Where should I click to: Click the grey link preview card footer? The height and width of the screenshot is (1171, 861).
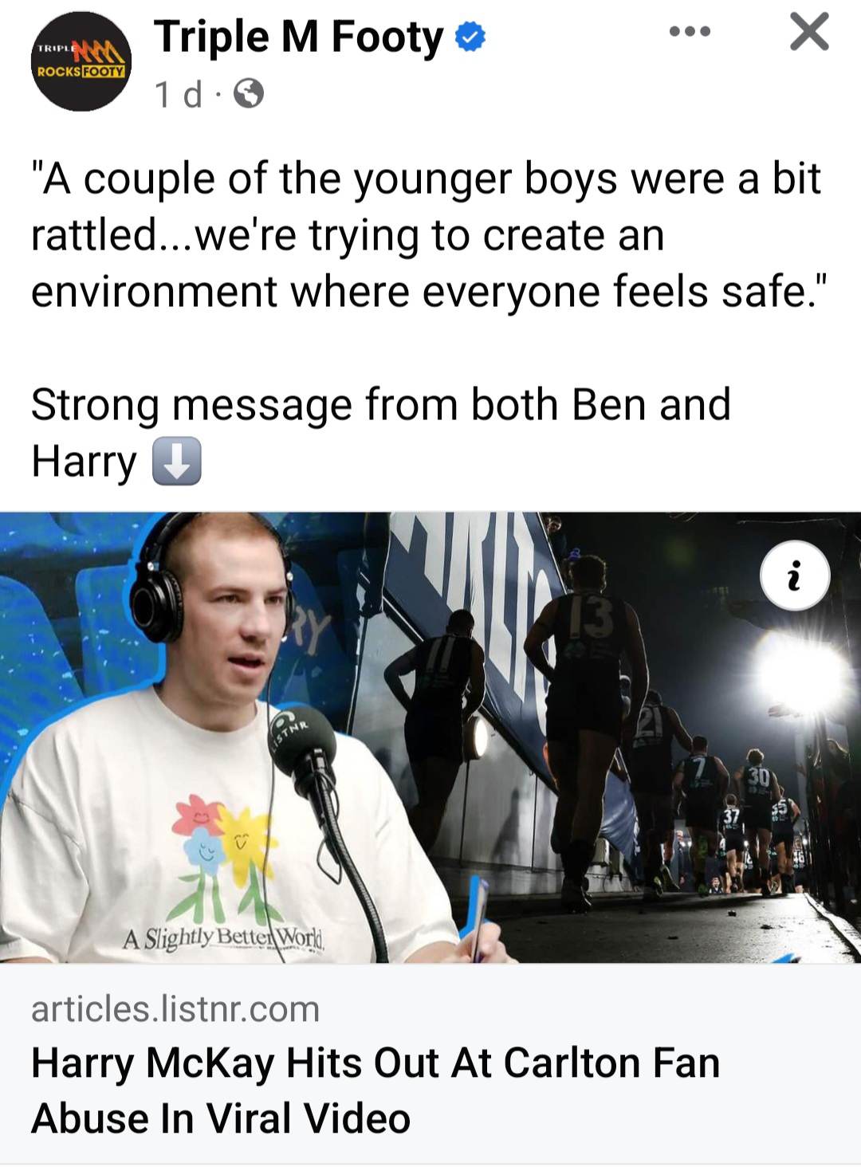[x=431, y=1065]
